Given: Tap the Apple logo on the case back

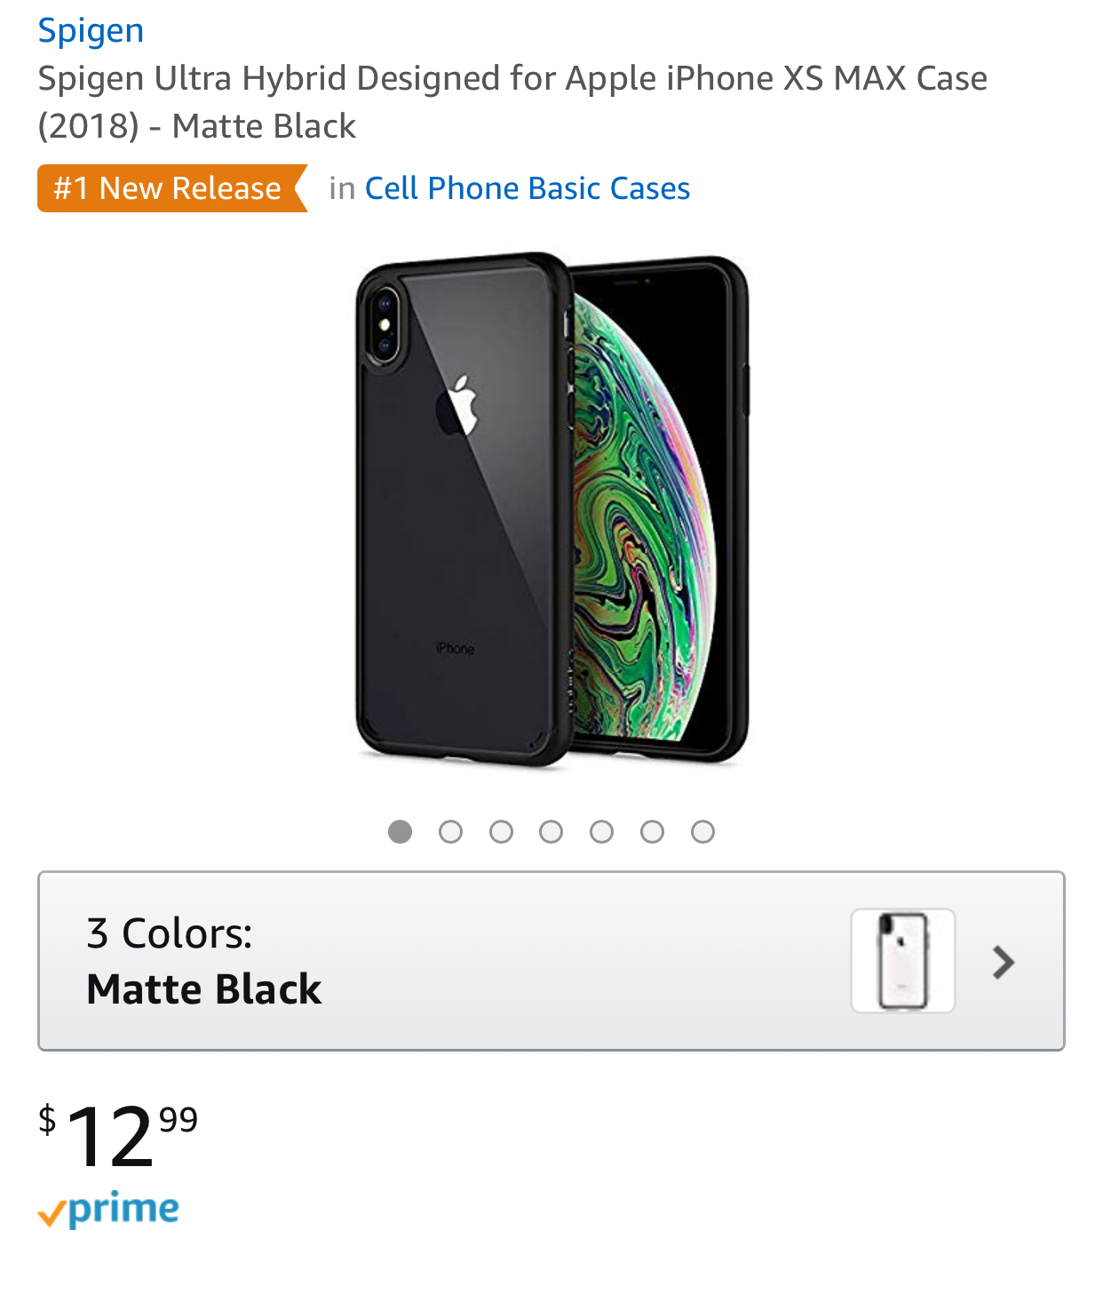Looking at the screenshot, I should (458, 405).
